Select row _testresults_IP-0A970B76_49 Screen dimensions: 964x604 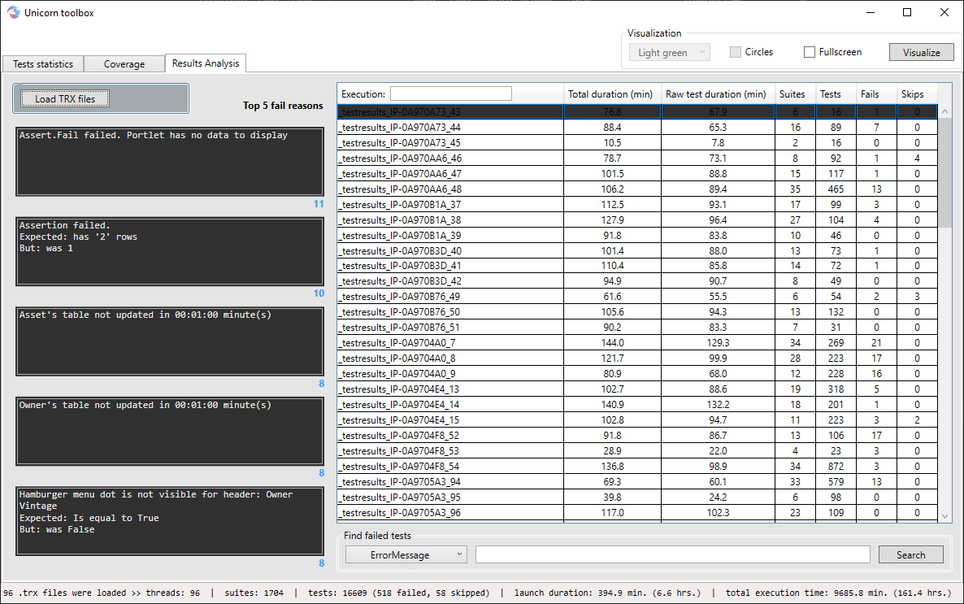(637, 297)
